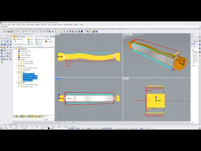Click the blue help icon in Machining Browser
201x151 pixels.
[x=53, y=36]
